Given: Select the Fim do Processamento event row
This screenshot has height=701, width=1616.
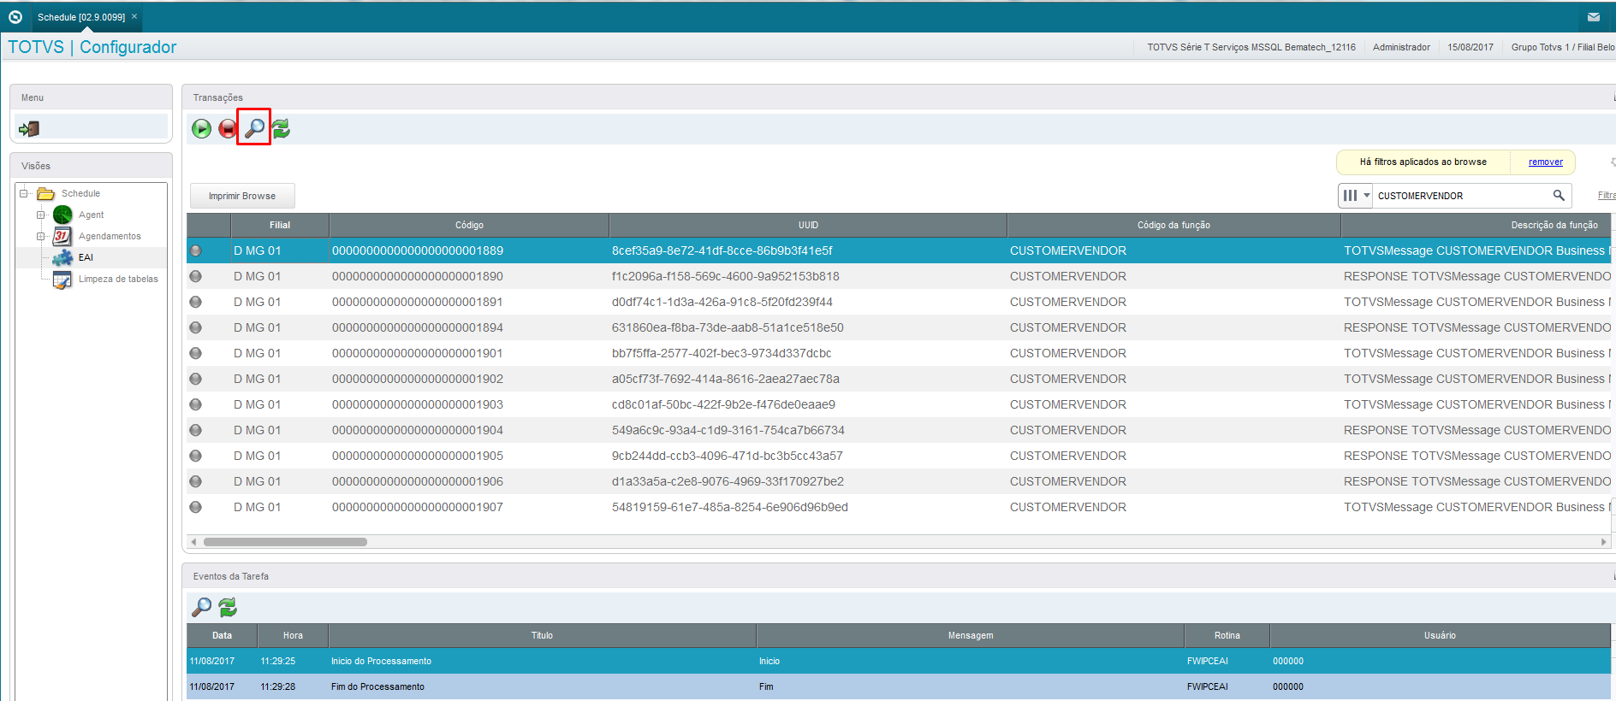Looking at the screenshot, I should point(899,686).
